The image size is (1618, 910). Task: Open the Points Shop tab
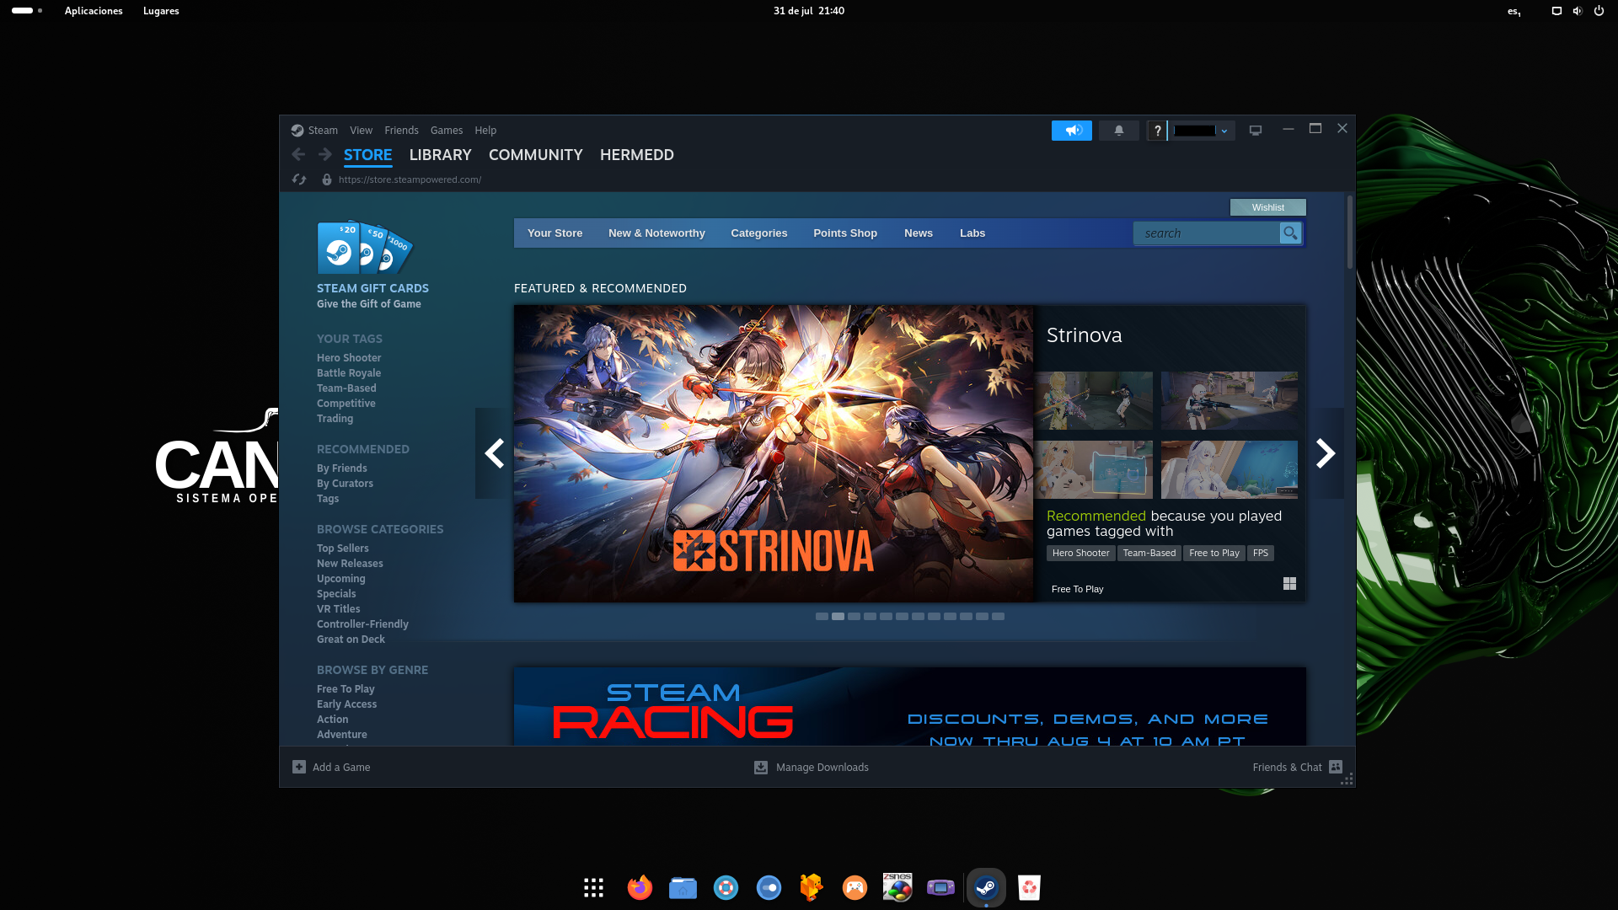[845, 233]
